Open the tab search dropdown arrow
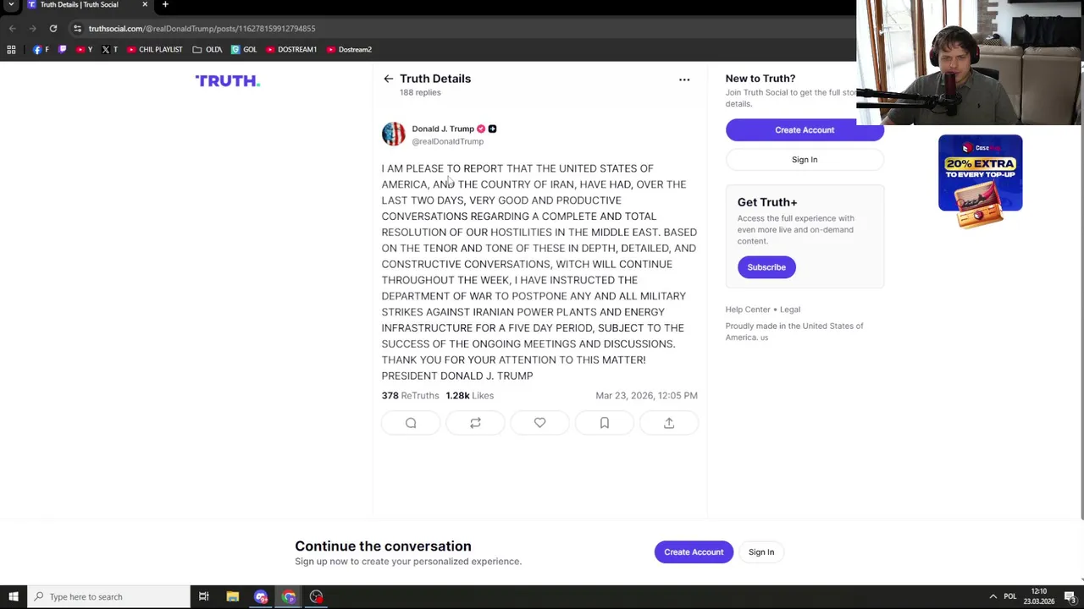This screenshot has width=1084, height=609. [11, 5]
